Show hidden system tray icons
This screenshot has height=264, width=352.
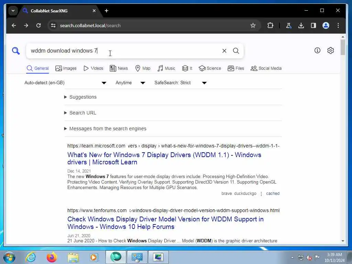pyautogui.click(x=292, y=258)
